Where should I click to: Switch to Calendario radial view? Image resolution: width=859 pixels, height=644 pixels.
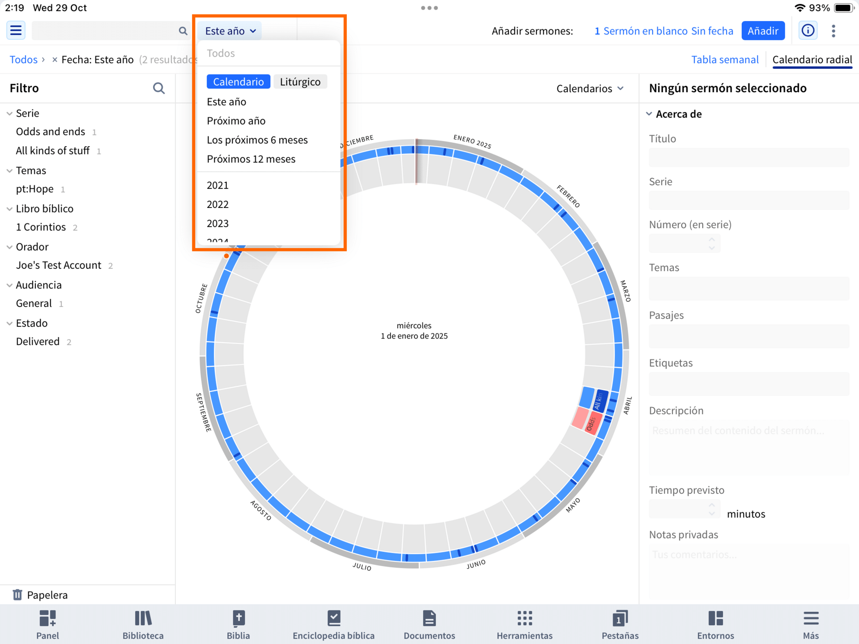[812, 59]
